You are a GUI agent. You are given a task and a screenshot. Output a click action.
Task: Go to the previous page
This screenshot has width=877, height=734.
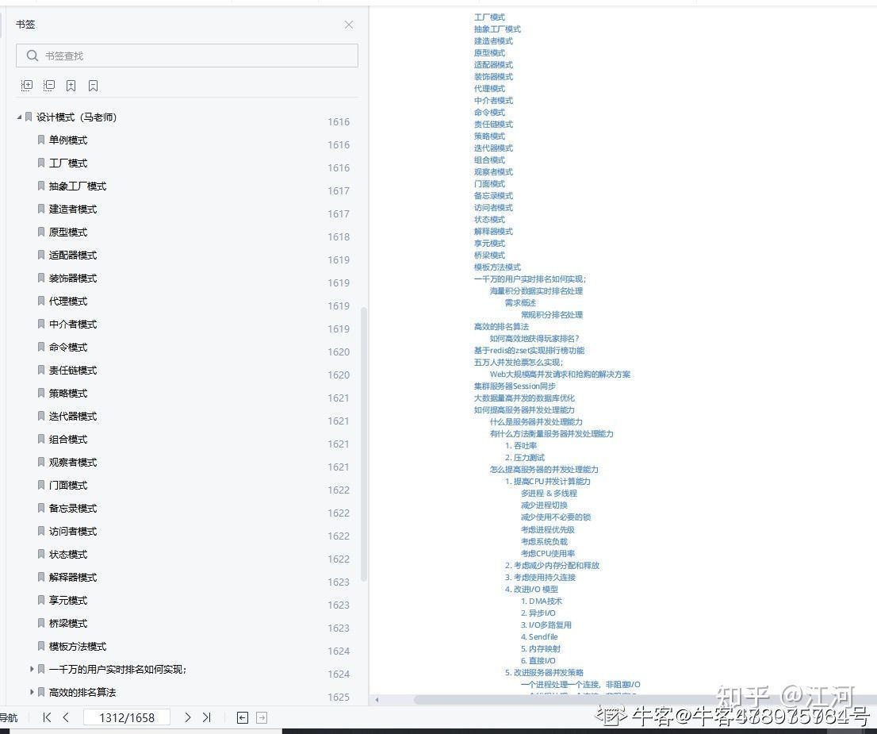[66, 717]
